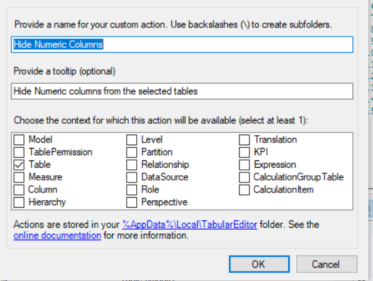Select the Column context checkbox
Viewport: 373px width, 281px height.
tap(19, 190)
